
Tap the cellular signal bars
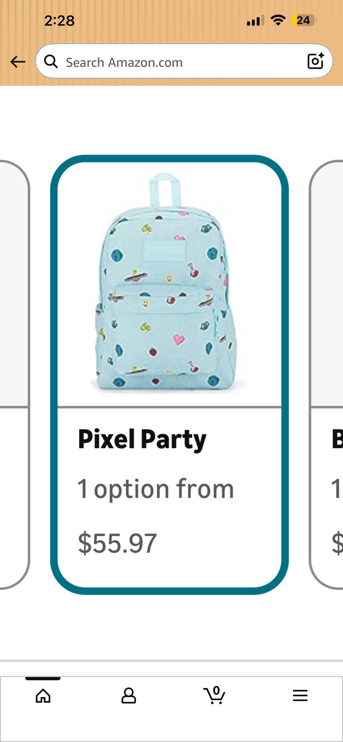coord(256,20)
